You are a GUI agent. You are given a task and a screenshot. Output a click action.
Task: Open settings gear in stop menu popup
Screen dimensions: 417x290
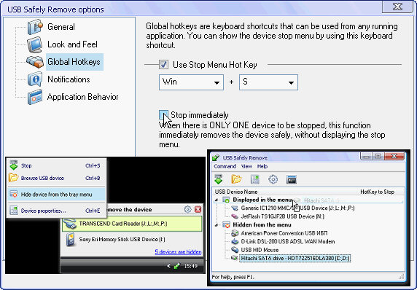click(x=187, y=209)
